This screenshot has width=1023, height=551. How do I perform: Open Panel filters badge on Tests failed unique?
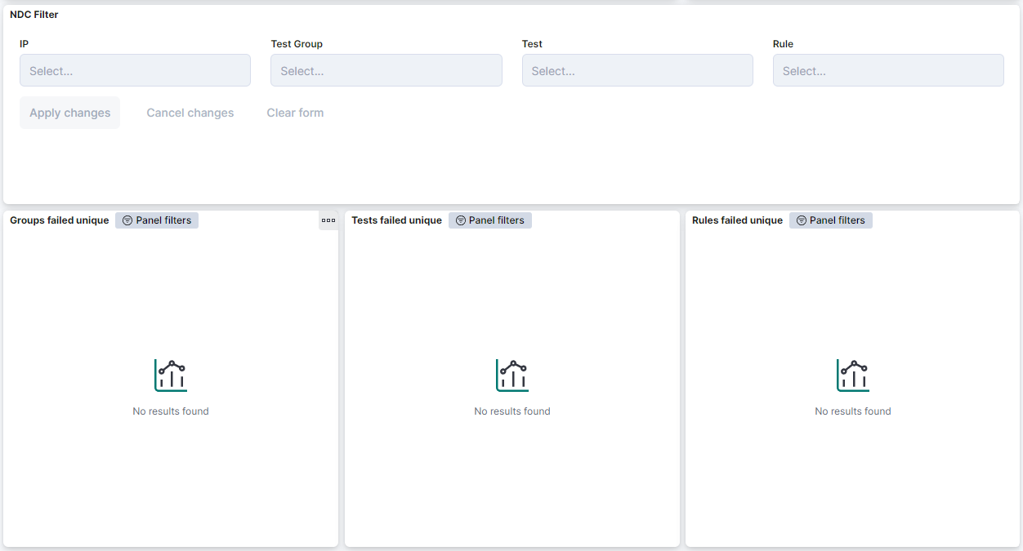490,220
